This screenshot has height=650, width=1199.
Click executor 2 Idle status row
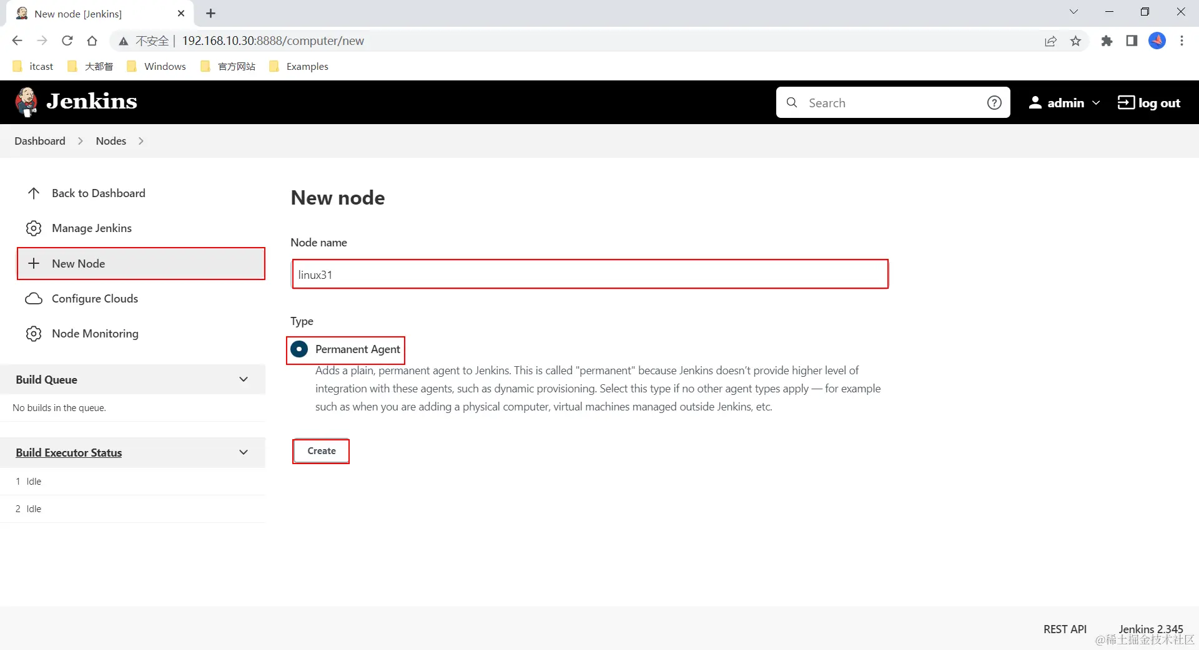point(132,509)
